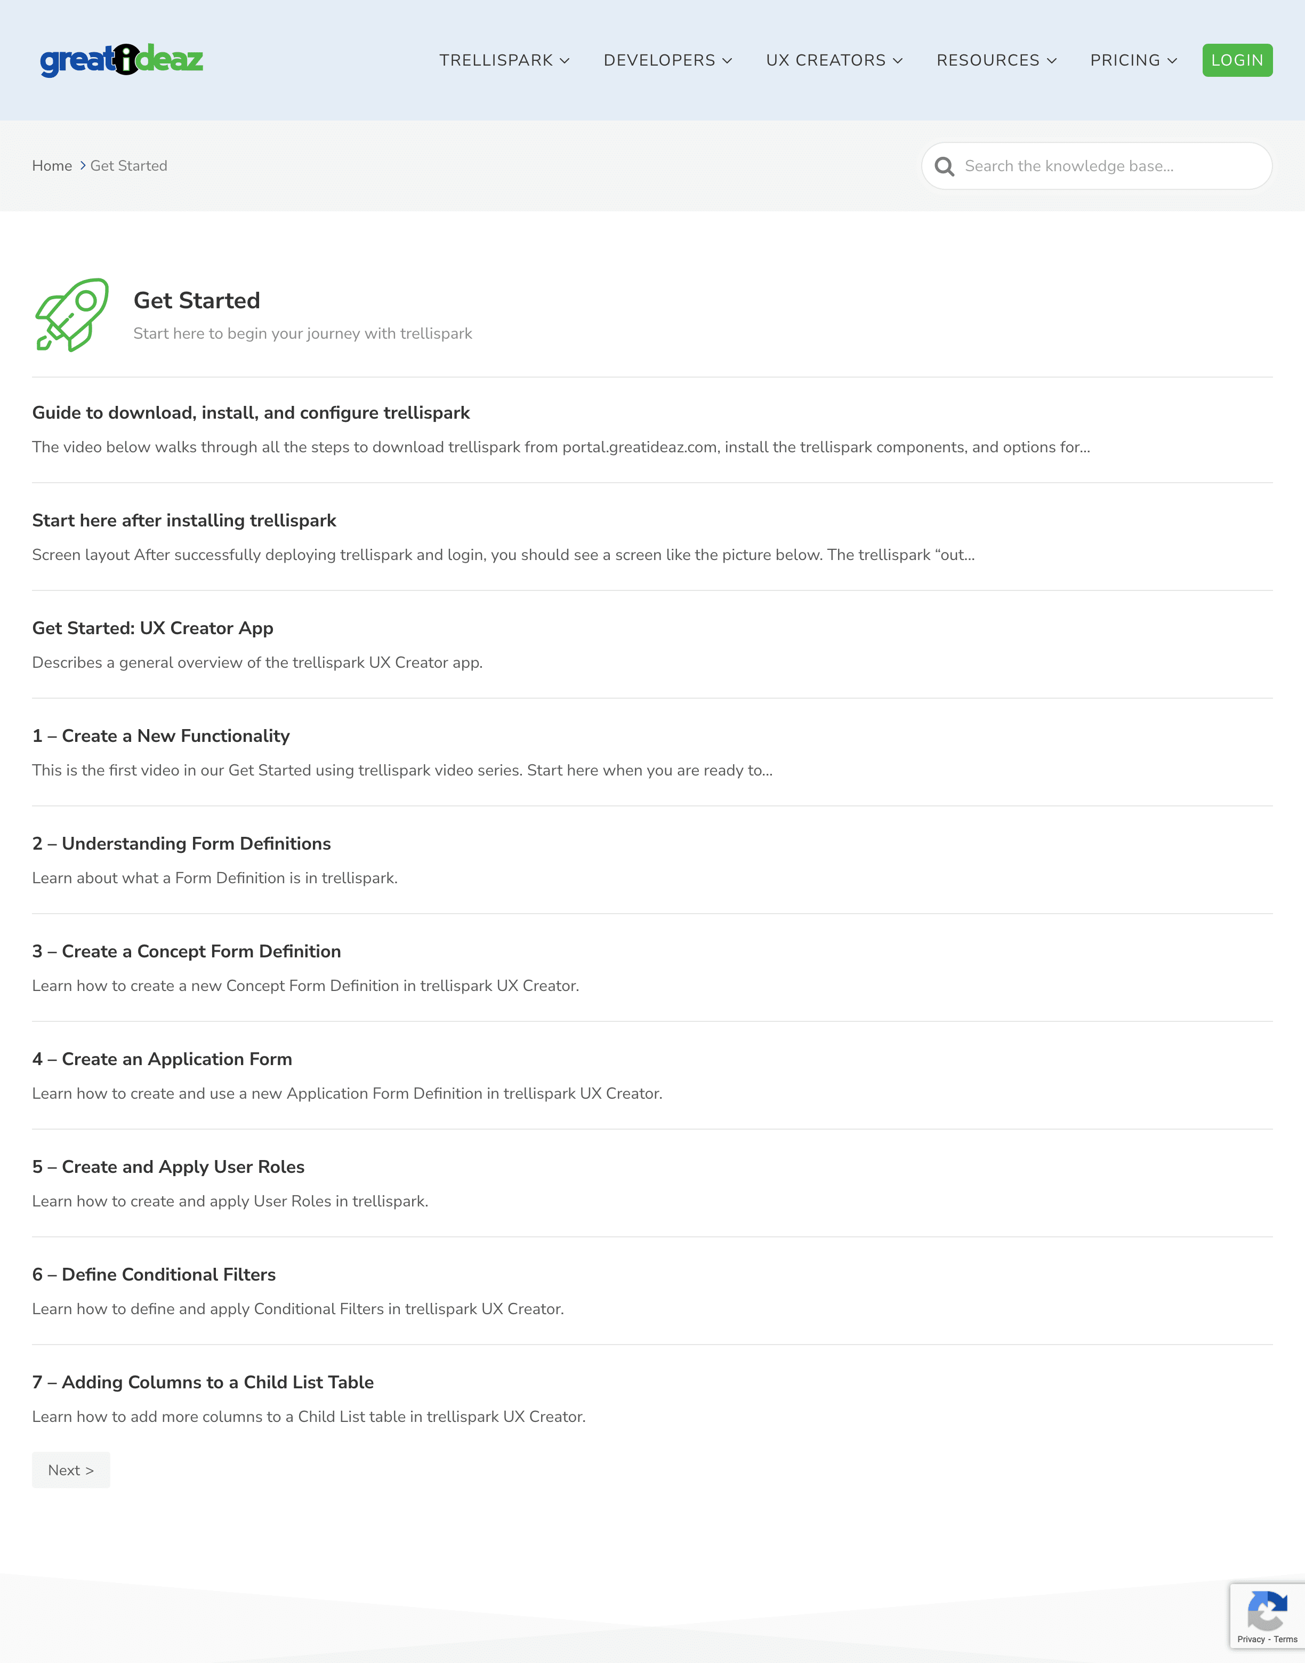Open '4 – Create an Application Form' article
The height and width of the screenshot is (1663, 1305).
(162, 1059)
